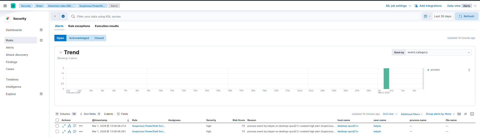The image size is (480, 137).
Task: Open the Last 30 days time picker
Action: point(443,16)
